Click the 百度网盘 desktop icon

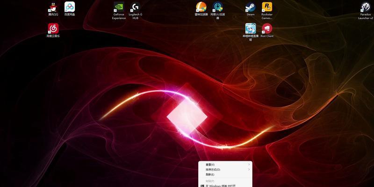70,9
